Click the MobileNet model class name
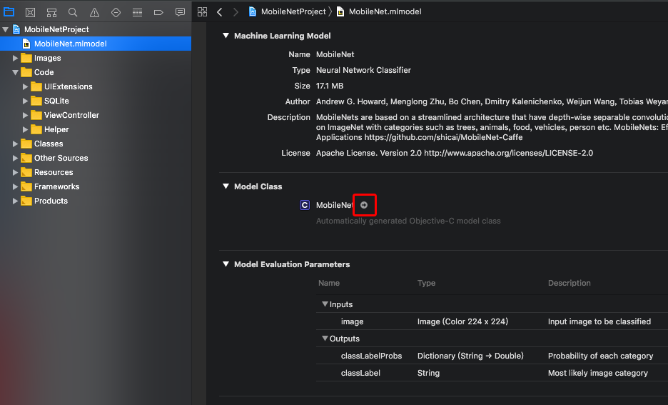This screenshot has height=405, width=668. [x=335, y=205]
